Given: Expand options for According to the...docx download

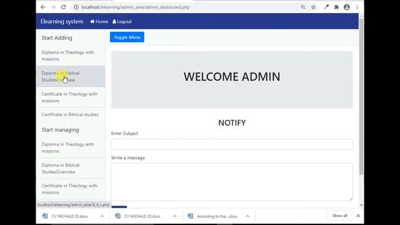Looking at the screenshot, I should point(247,216).
